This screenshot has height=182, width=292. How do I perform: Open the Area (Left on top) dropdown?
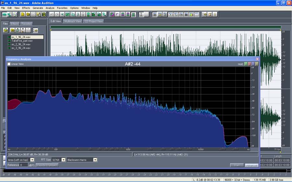[x=32, y=160]
